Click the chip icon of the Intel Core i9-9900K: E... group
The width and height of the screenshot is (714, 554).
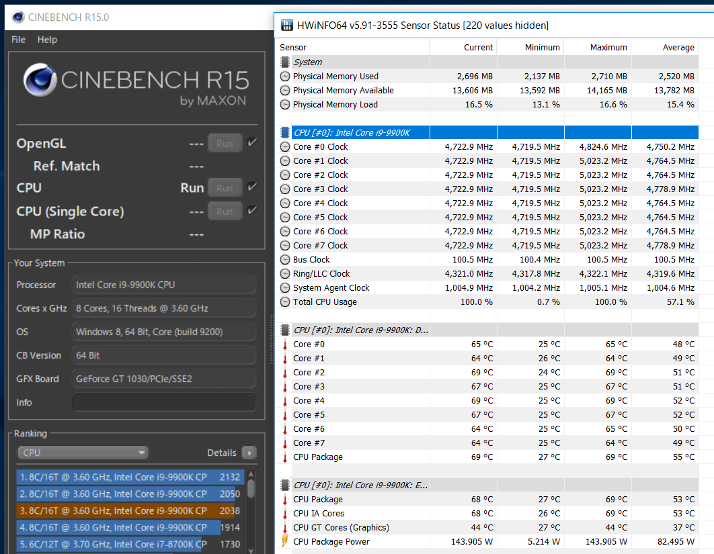285,485
